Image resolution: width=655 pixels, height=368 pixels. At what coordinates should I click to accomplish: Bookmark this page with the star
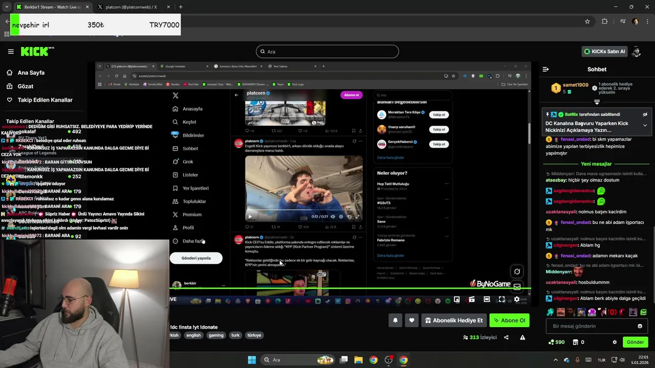click(587, 21)
